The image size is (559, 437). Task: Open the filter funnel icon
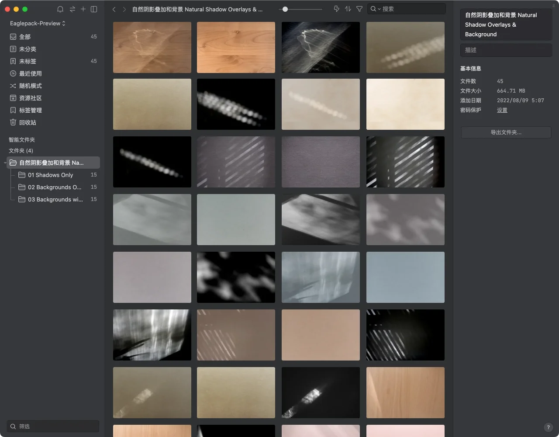click(x=359, y=9)
